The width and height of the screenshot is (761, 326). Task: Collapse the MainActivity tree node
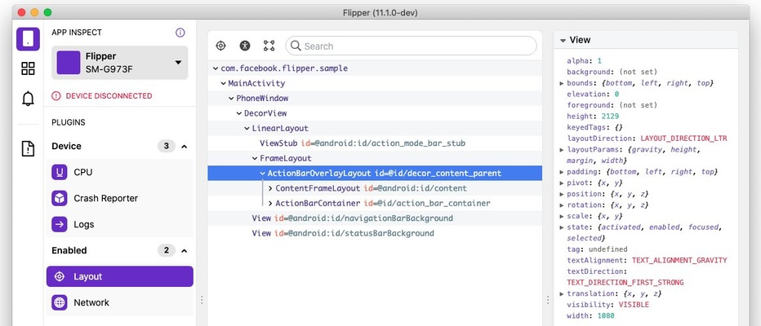pos(223,83)
